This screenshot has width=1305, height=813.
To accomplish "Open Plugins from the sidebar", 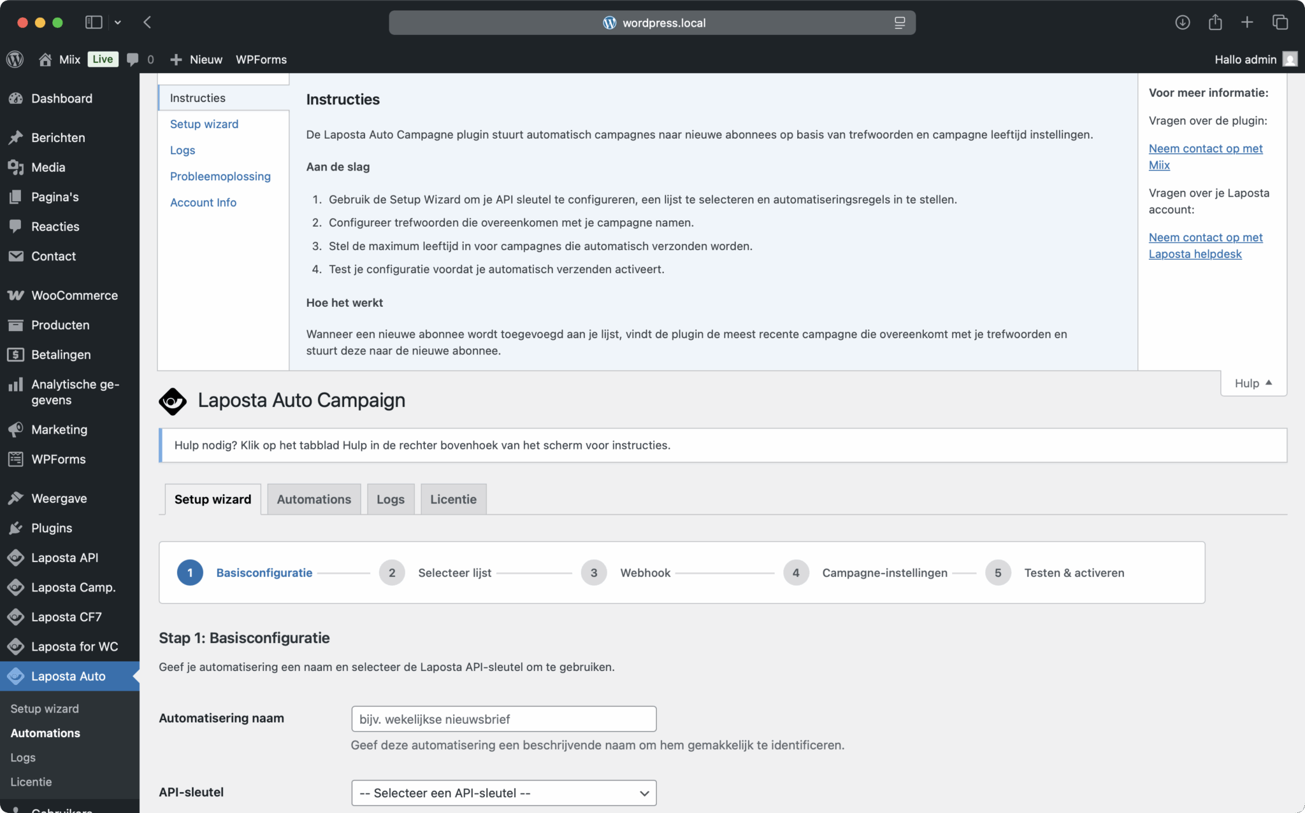I will point(52,528).
